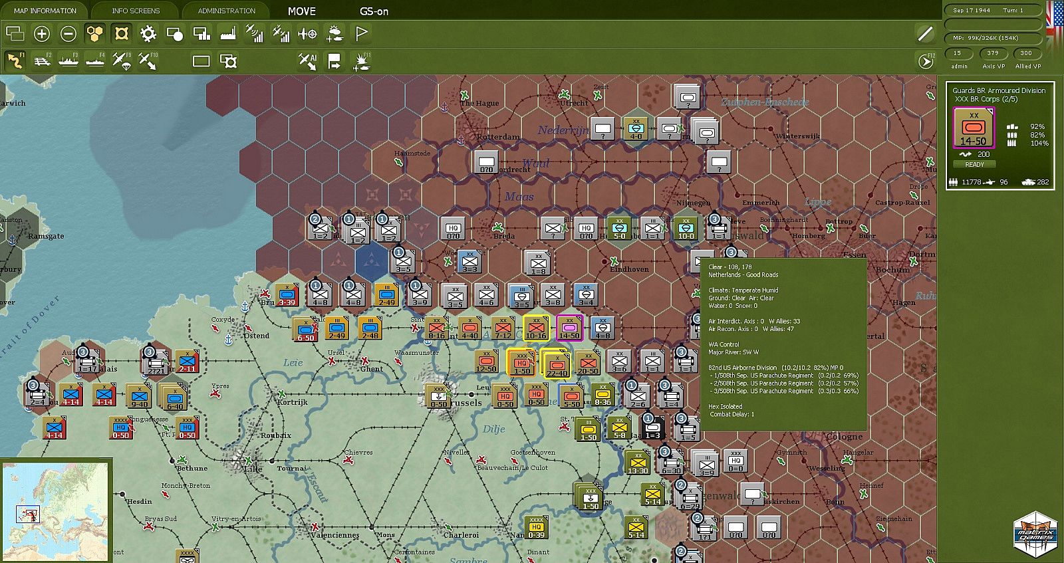Click the Allied VP value 300
The width and height of the screenshot is (1064, 563).
[1027, 53]
